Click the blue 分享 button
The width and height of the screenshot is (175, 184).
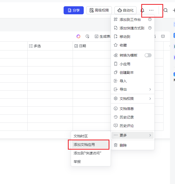[x=74, y=10]
